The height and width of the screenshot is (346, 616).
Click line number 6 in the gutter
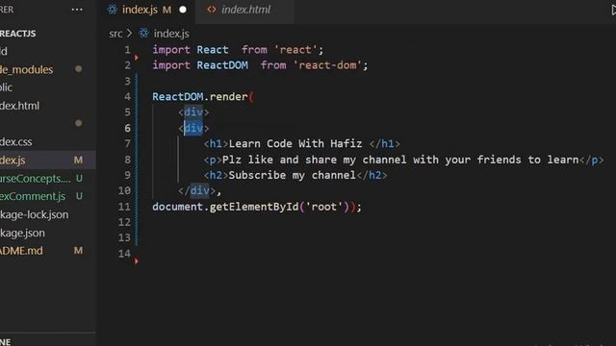[x=127, y=128]
